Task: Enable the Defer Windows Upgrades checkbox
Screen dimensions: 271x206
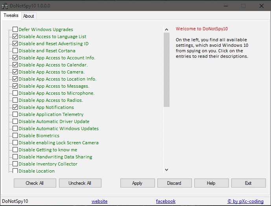Action: point(15,29)
